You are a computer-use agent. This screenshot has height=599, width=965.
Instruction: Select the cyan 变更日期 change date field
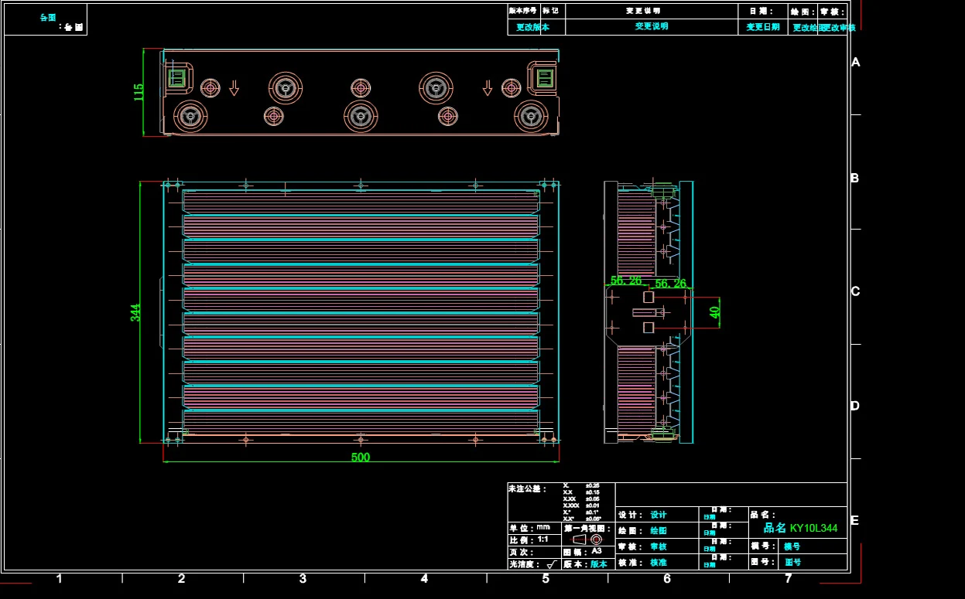point(763,27)
